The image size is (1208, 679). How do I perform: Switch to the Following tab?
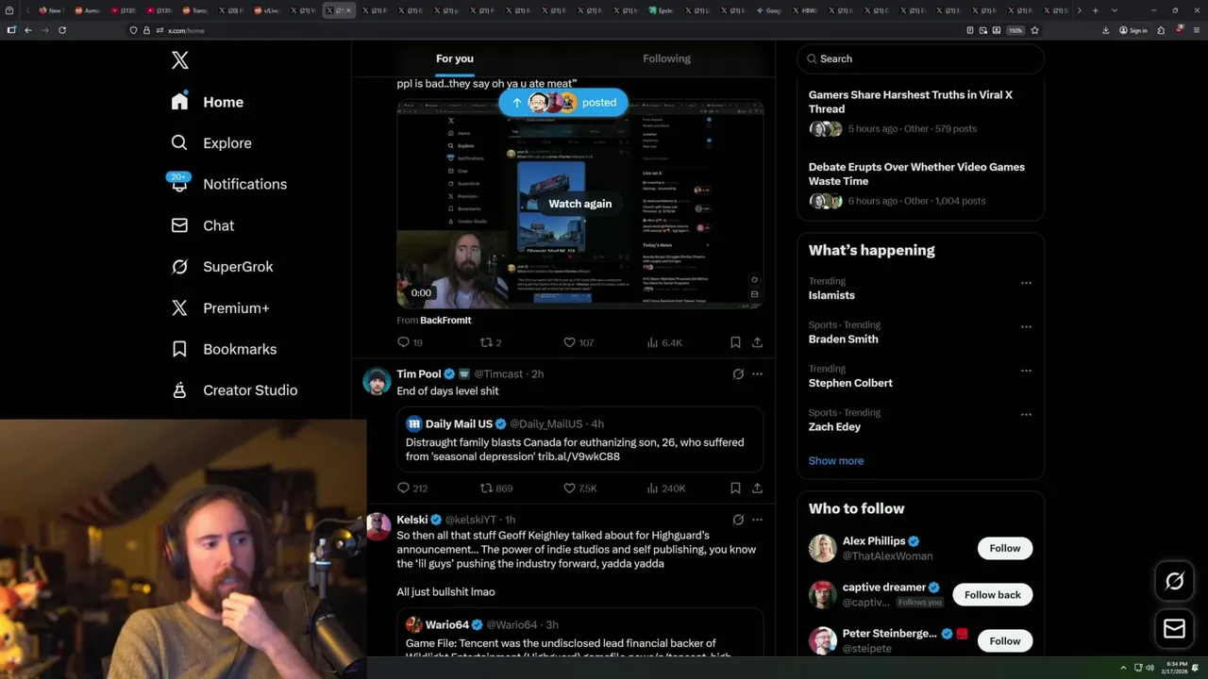click(x=667, y=58)
